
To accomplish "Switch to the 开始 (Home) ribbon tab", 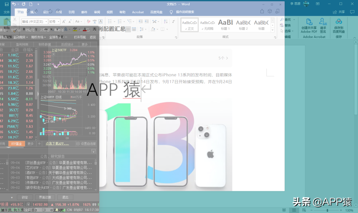I will 21,12.
